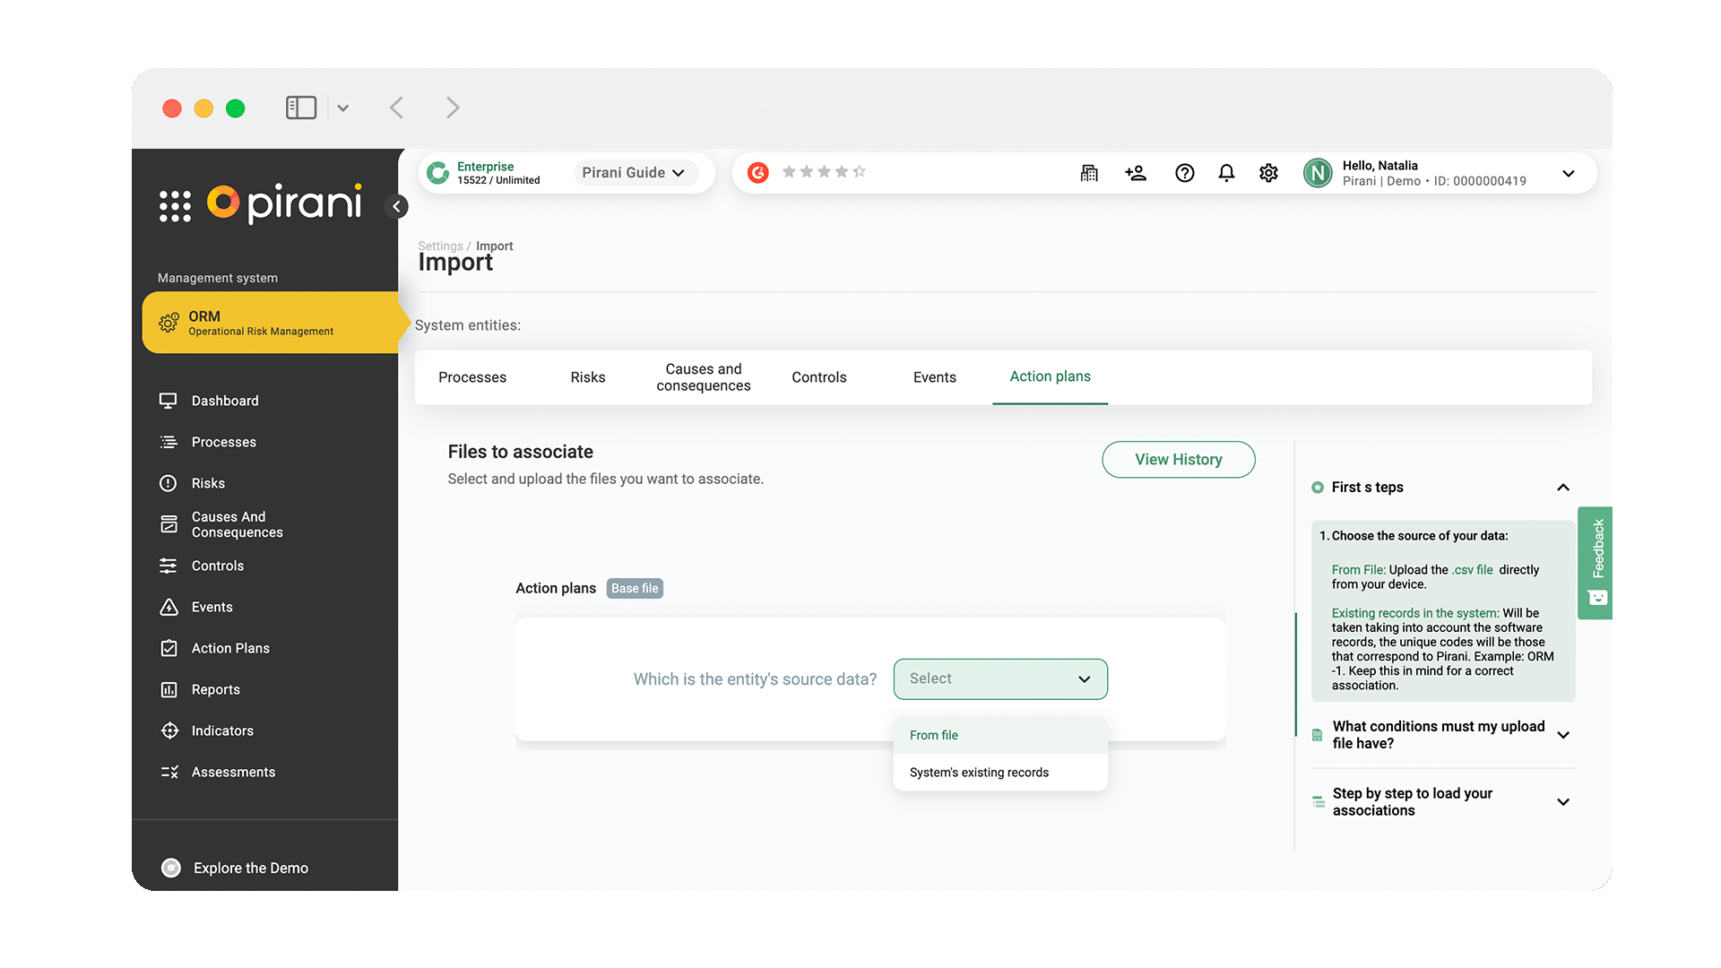The image size is (1721, 968).
Task: Collapse the sidebar with arrow button
Action: (396, 206)
